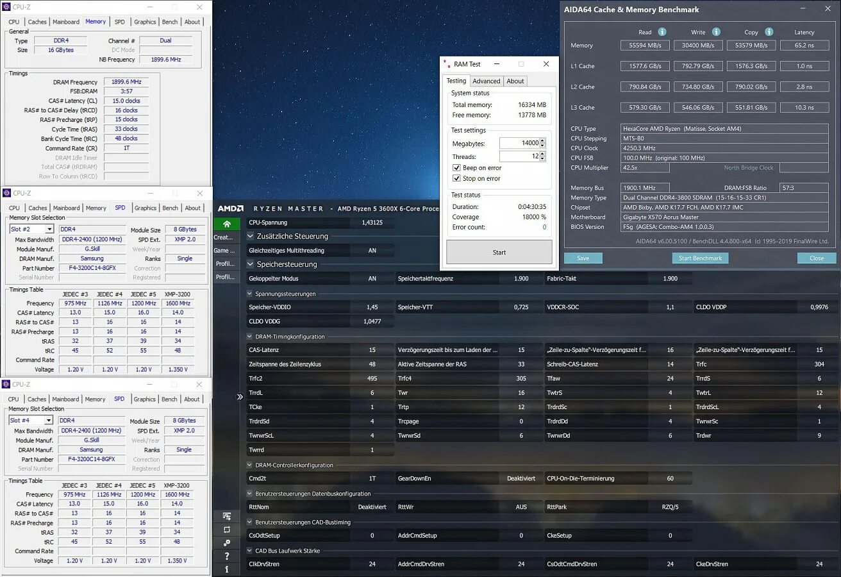Image resolution: width=841 pixels, height=577 pixels.
Task: Click the Memory Read value 55594 MB/s
Action: [645, 46]
